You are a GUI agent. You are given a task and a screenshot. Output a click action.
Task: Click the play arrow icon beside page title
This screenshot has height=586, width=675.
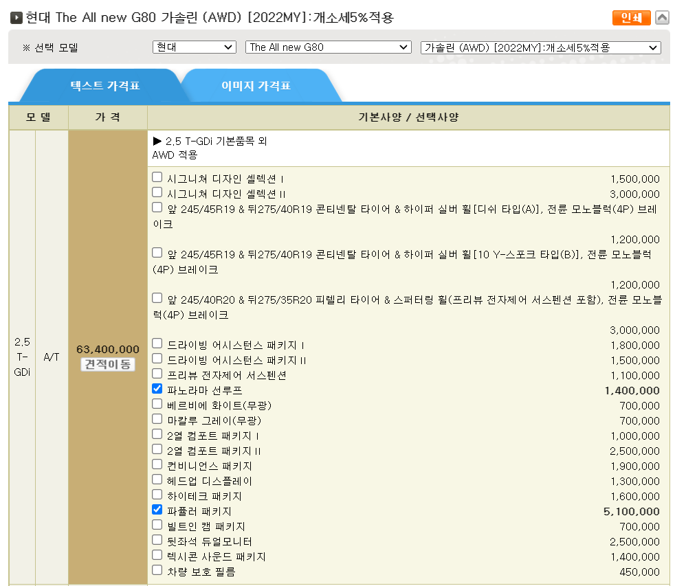pos(16,18)
